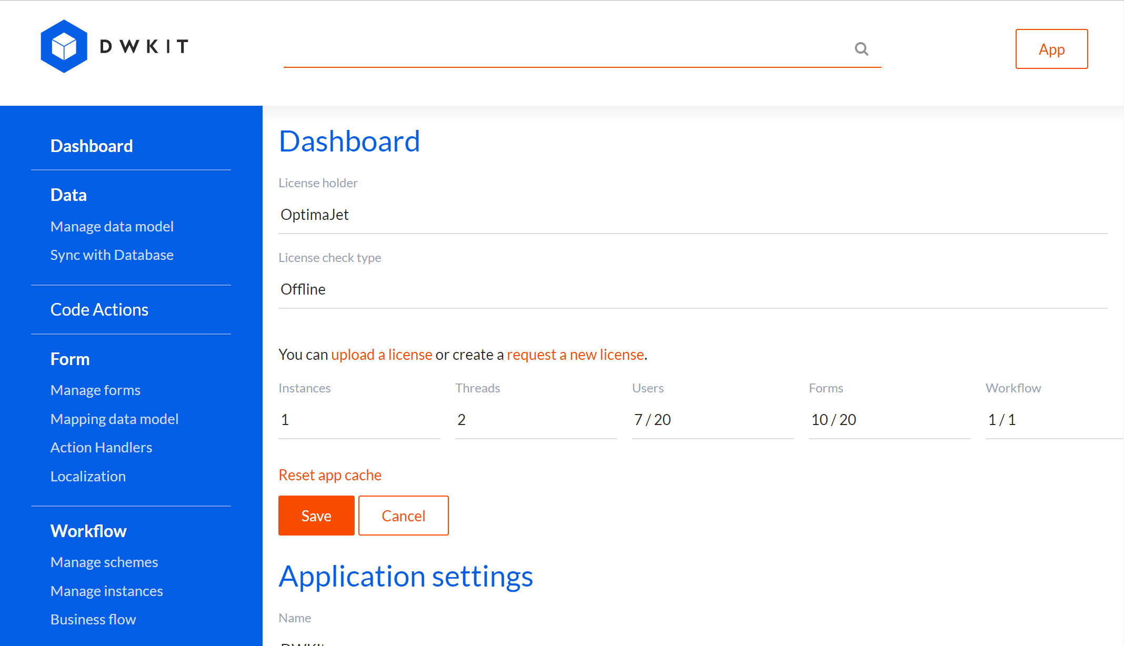This screenshot has width=1124, height=646.
Task: Go to Sync with Database
Action: [112, 255]
